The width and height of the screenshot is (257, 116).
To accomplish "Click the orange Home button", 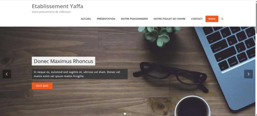I will pyautogui.click(x=212, y=19).
